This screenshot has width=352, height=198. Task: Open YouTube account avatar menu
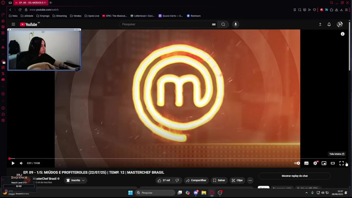(340, 24)
